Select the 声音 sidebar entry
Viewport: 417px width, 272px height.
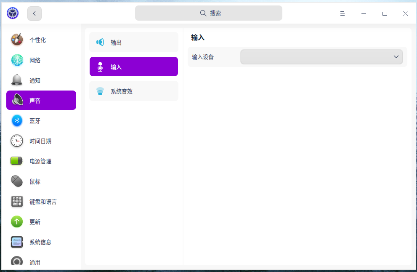41,100
